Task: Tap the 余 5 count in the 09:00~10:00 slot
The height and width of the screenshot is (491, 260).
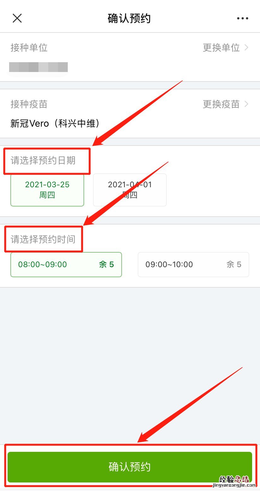Action: tap(234, 265)
